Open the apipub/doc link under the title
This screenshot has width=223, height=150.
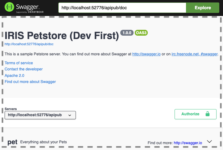tap(29, 44)
